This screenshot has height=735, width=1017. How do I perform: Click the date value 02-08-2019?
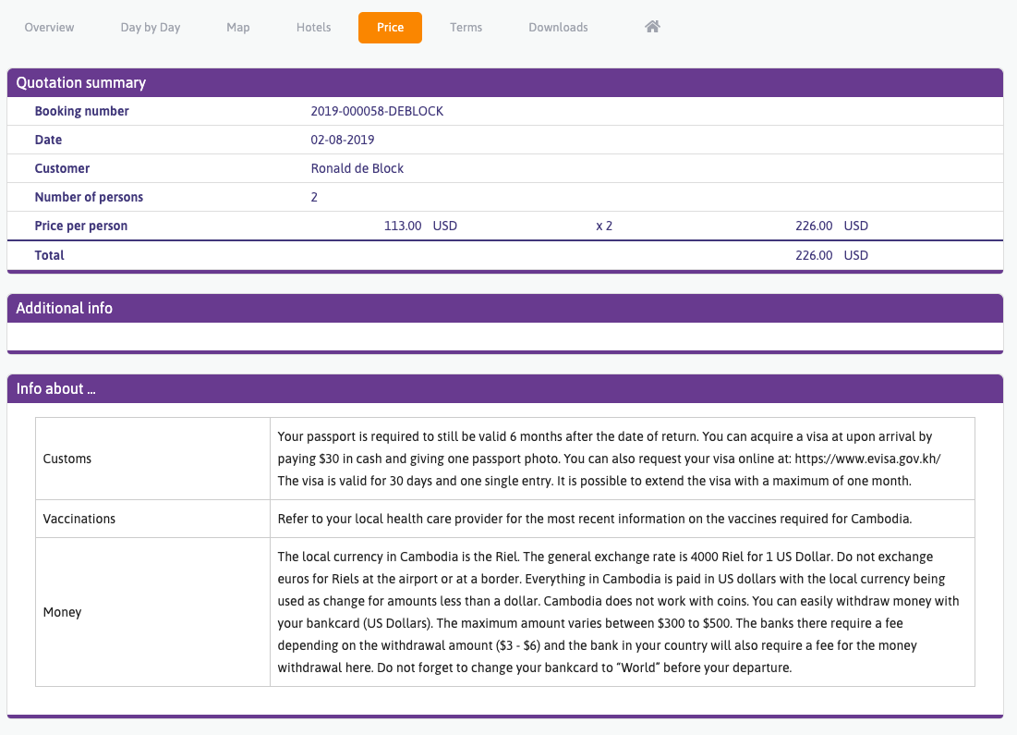(343, 140)
